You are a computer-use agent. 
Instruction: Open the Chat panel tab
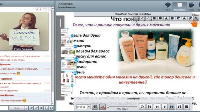tap(168, 7)
